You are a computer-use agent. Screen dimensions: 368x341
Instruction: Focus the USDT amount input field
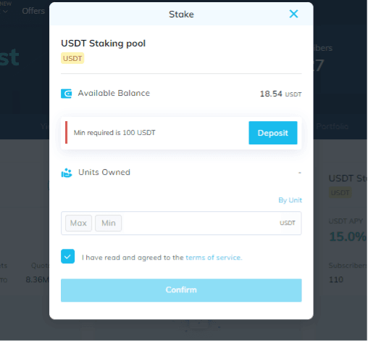pos(199,223)
